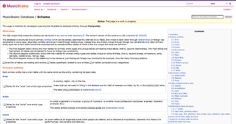Go to 4 Entity complementary data
Viewport: 236px width, 124px height.
click(181, 83)
